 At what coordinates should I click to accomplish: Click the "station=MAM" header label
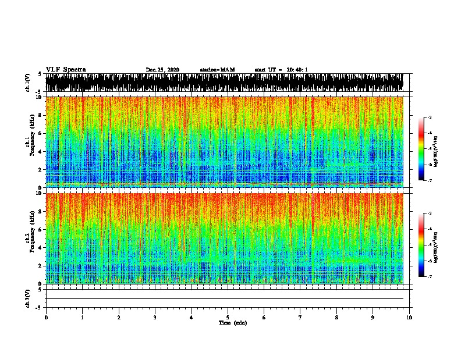tap(217, 70)
